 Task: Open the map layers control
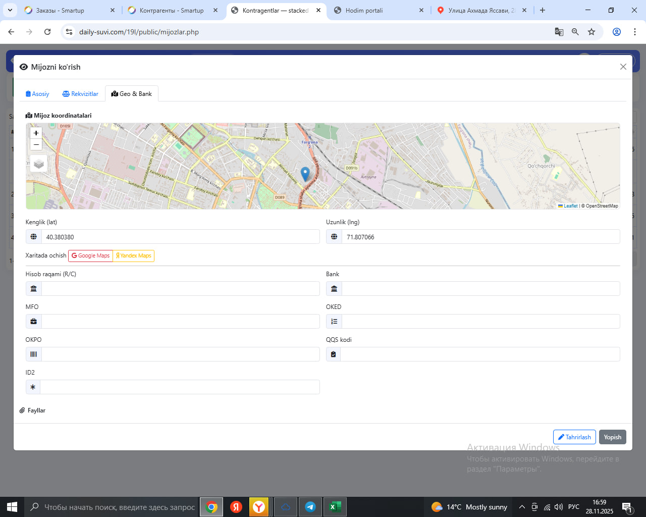[39, 164]
